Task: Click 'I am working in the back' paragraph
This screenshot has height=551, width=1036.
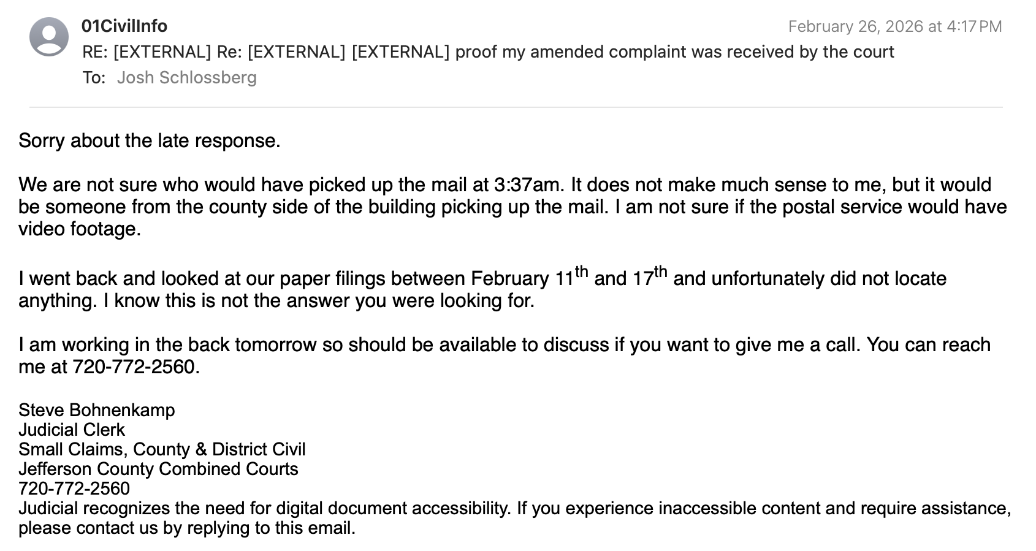Action: [505, 355]
